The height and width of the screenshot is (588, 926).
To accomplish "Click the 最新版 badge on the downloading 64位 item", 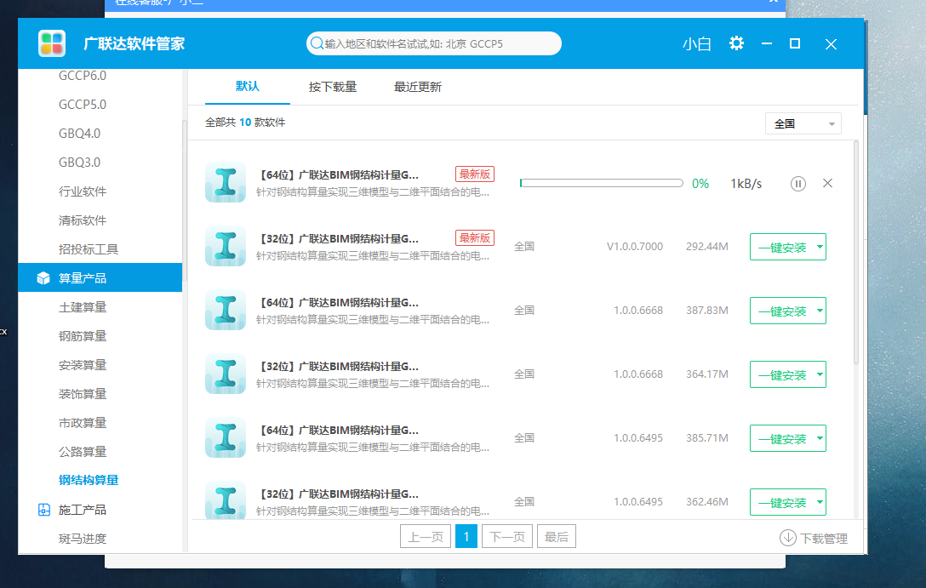I will pos(475,174).
